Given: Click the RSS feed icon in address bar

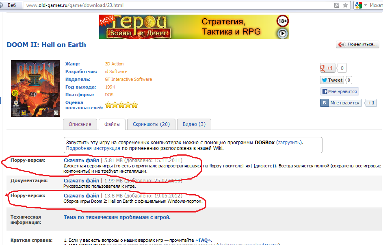Looking at the screenshot, I should [337, 5].
